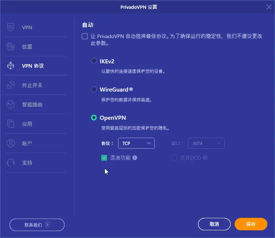Screen dimensions: 275x238
Task: Open the 账户 tab
Action: [x=36, y=143]
